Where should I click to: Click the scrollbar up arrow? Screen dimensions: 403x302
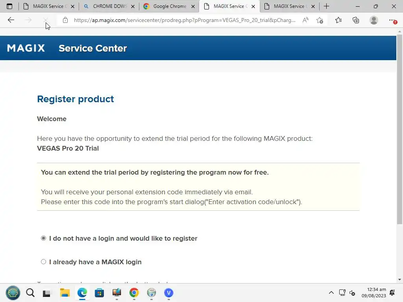coord(399,31)
